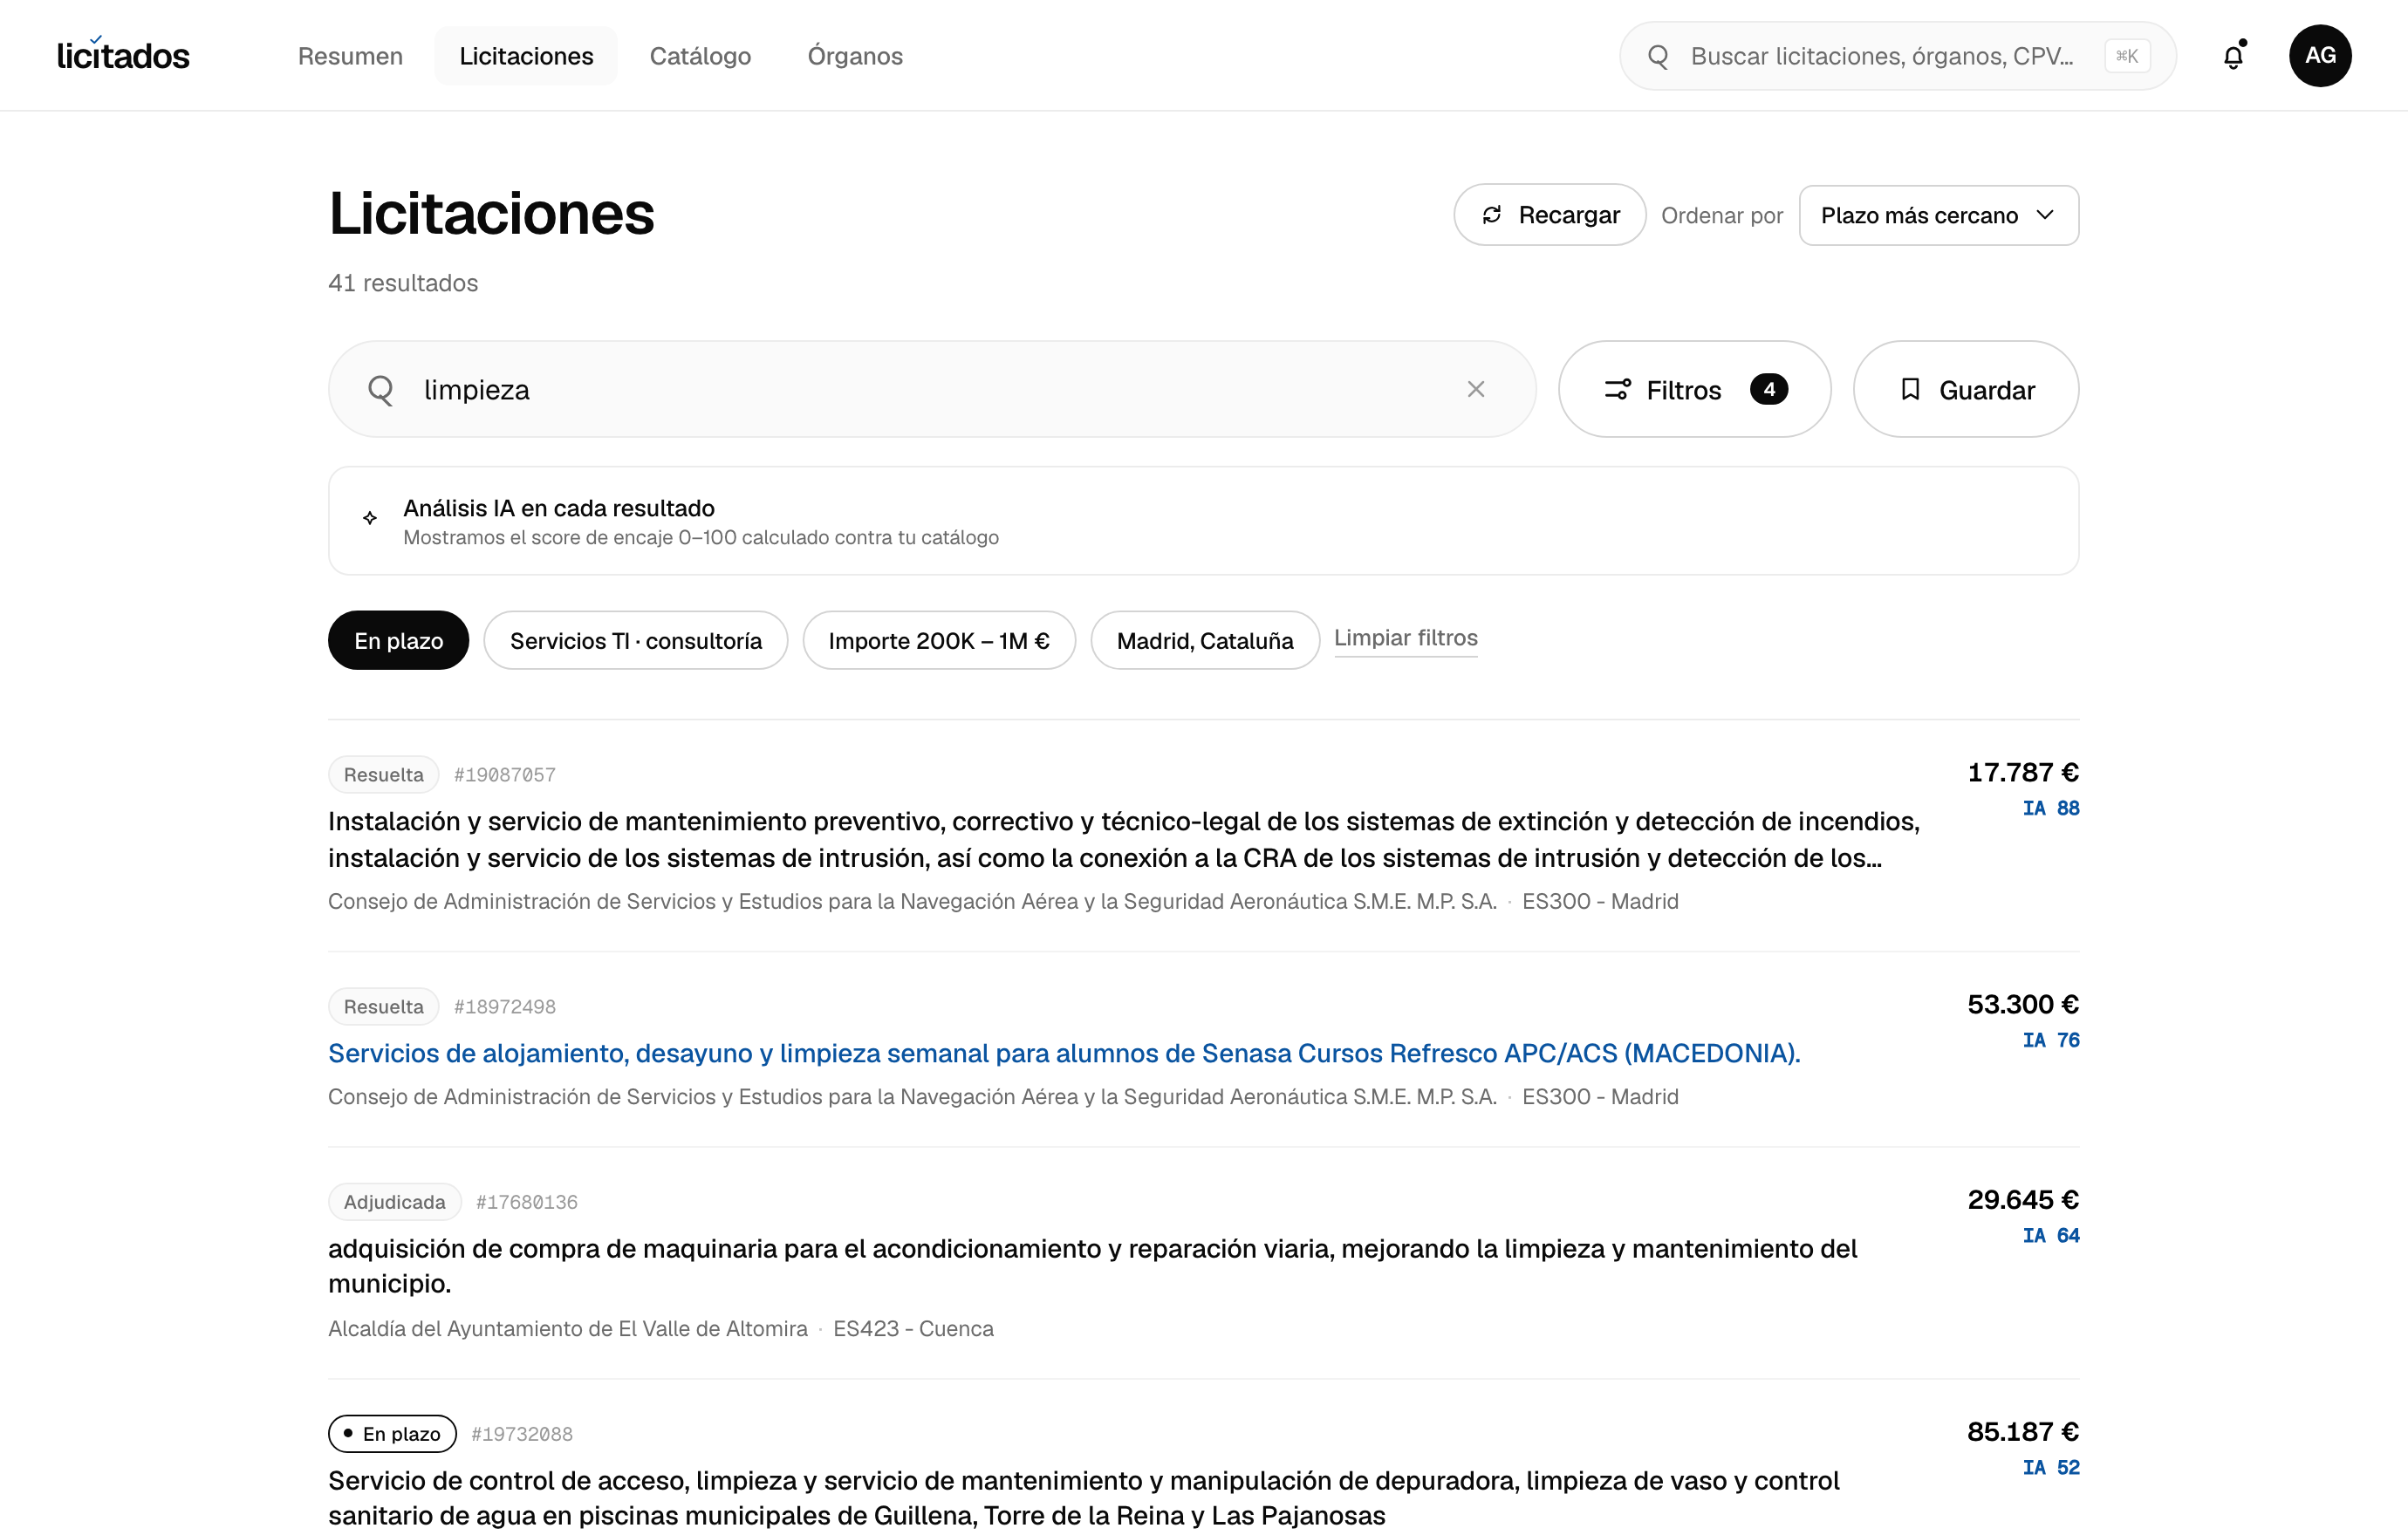This screenshot has height=1535, width=2408.
Task: Click the IA 64 score
Action: [x=2050, y=1235]
